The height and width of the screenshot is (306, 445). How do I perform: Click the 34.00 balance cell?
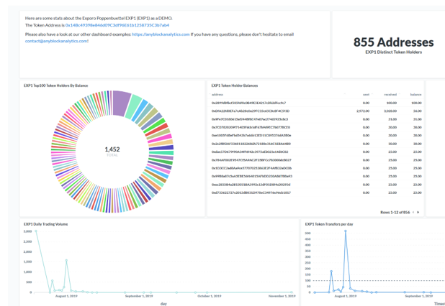coord(417,111)
